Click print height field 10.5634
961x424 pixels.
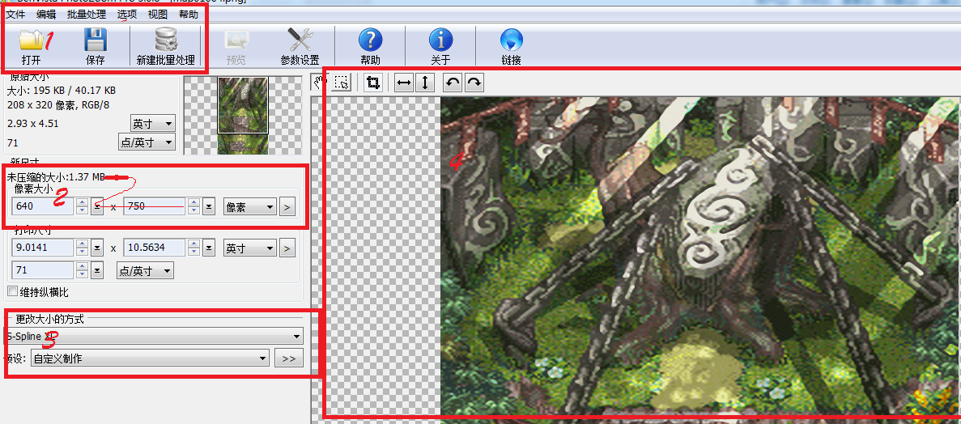tap(155, 248)
